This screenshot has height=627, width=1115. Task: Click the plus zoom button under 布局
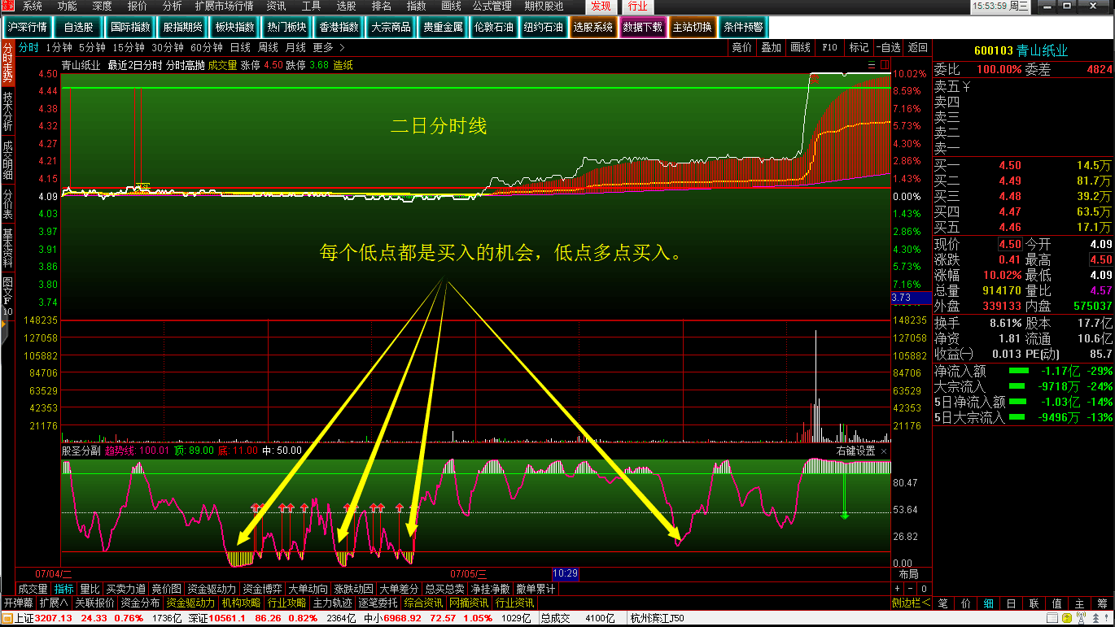(x=898, y=589)
